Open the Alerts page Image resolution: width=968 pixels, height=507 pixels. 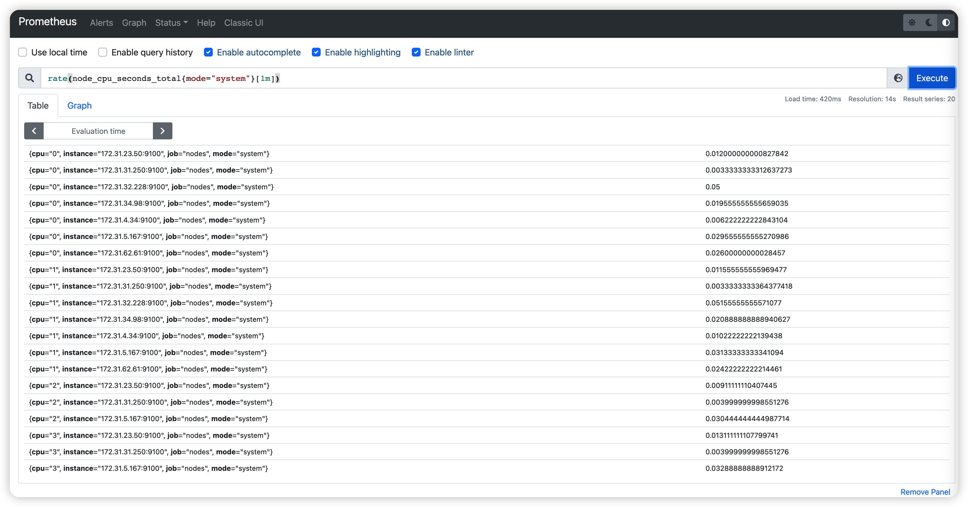[x=102, y=23]
